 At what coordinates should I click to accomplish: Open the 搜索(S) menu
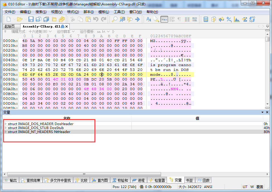pos(41,12)
